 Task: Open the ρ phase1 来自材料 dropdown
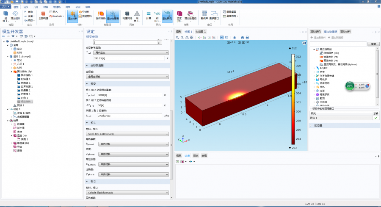click(x=133, y=154)
